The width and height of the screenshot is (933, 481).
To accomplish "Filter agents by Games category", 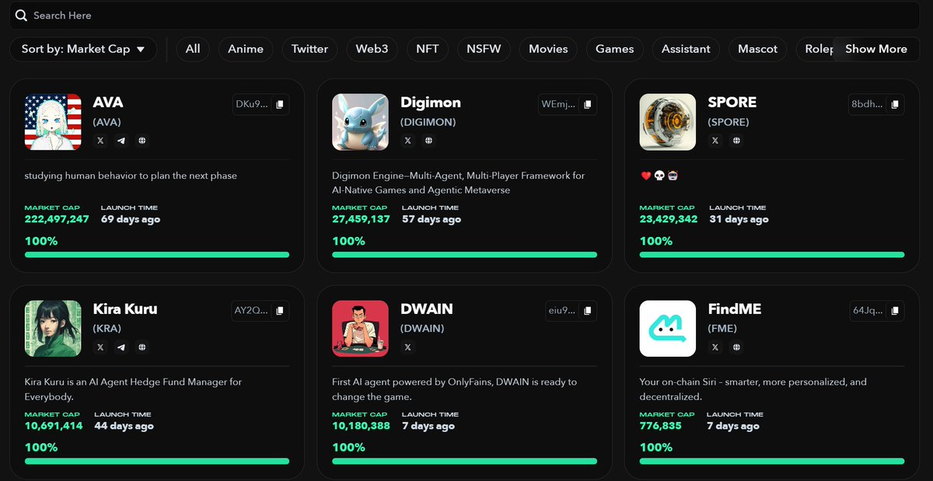I will point(615,49).
